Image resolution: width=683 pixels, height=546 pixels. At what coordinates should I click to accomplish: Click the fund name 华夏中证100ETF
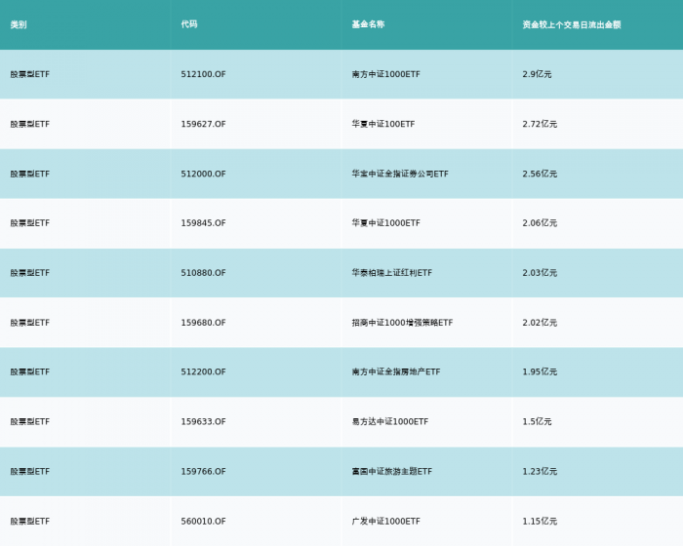pyautogui.click(x=383, y=124)
